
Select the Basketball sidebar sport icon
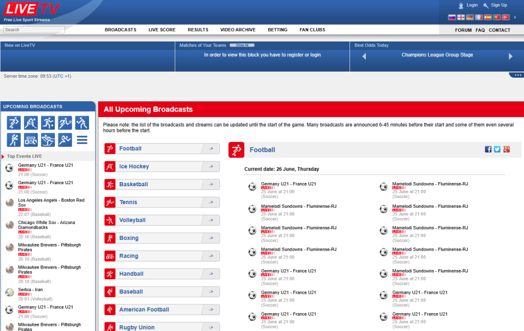[48, 123]
